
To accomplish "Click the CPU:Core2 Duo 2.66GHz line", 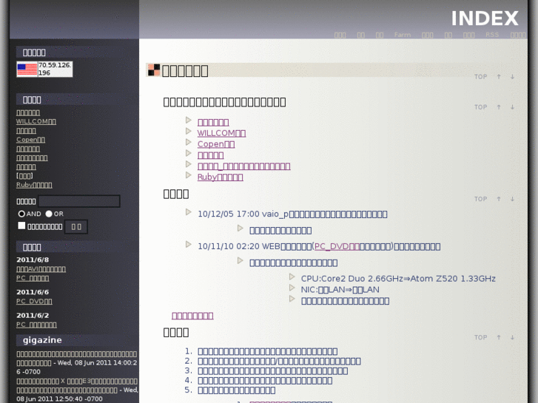I will pyautogui.click(x=398, y=279).
